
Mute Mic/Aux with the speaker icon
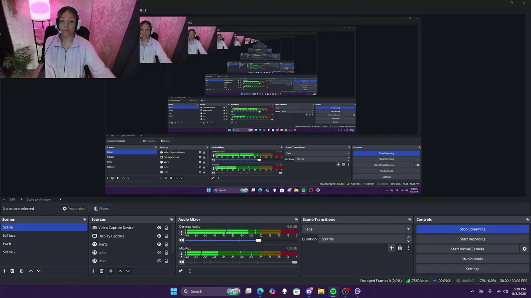(182, 262)
